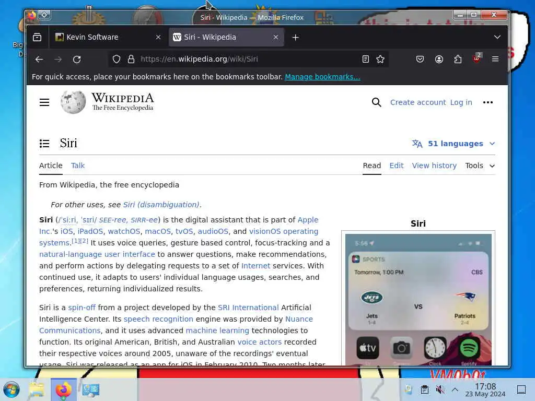Open the Firefox window system menu icon
The image size is (535, 401).
click(x=32, y=15)
